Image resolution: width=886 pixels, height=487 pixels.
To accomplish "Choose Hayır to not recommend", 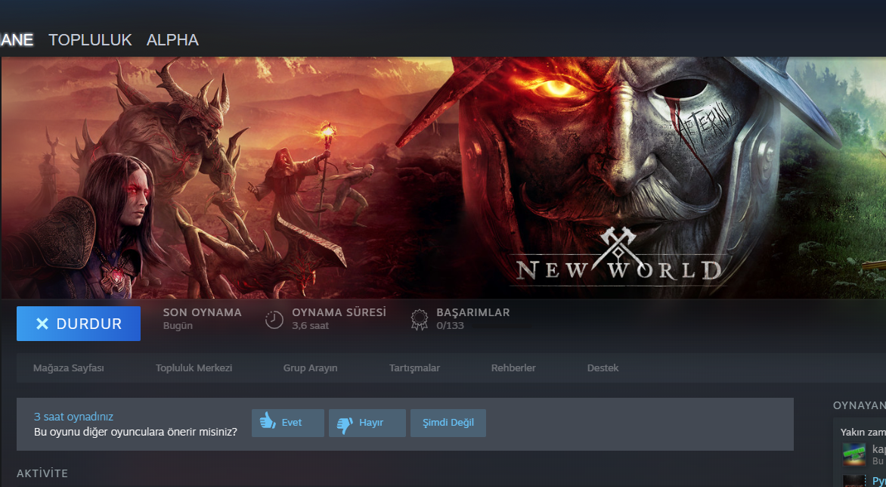I will coord(367,423).
